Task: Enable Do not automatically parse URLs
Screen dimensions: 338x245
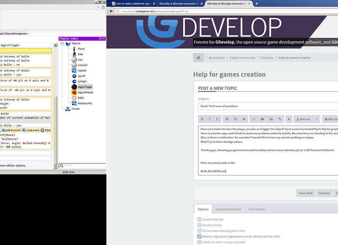Action: 199,231
